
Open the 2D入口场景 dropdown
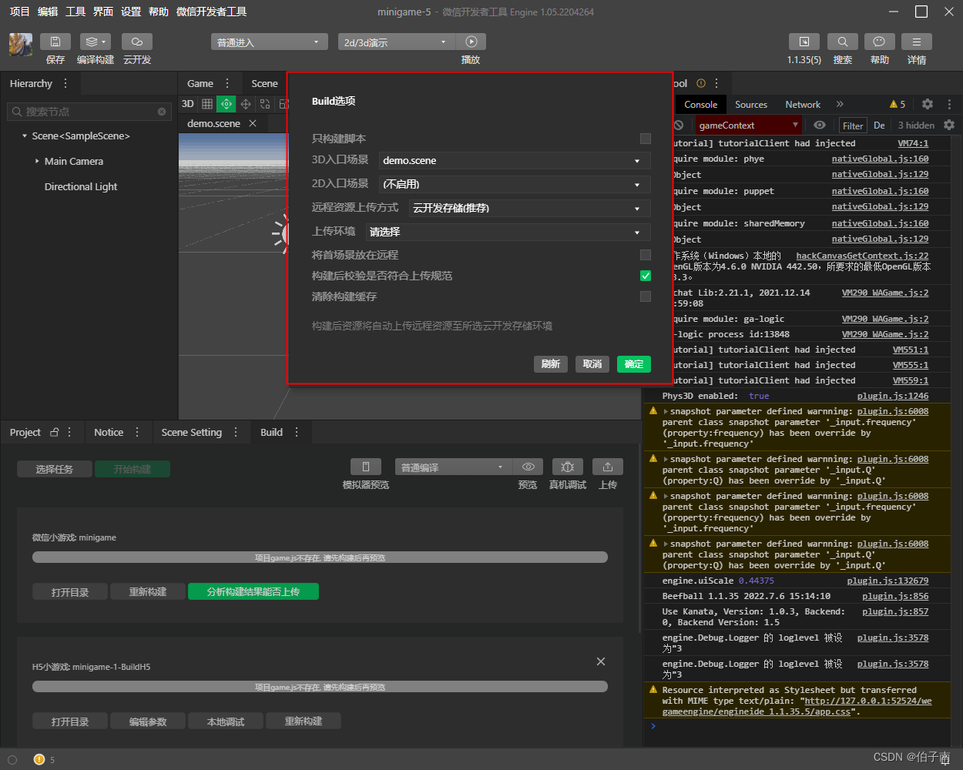(x=515, y=185)
